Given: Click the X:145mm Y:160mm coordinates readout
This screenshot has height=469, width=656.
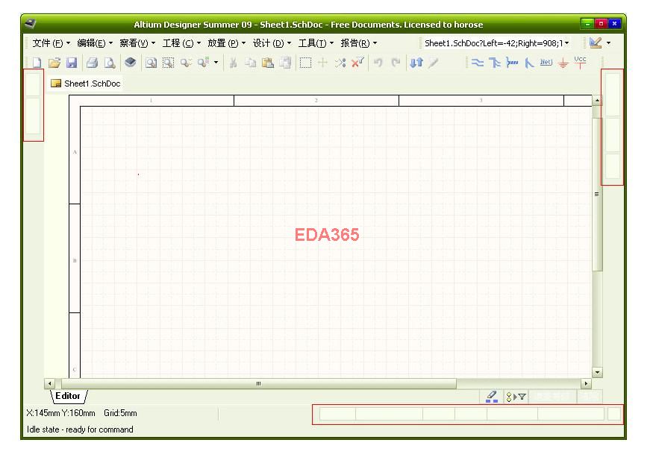Looking at the screenshot, I should point(60,413).
